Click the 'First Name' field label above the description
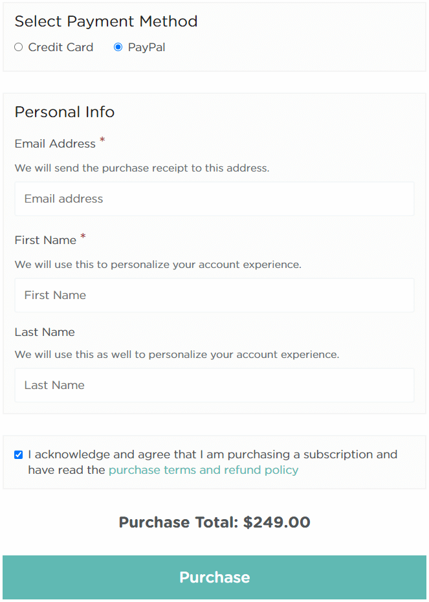The image size is (429, 602). point(45,240)
